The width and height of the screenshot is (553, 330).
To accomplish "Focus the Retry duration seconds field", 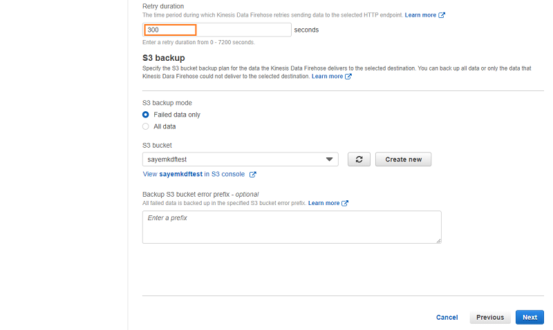I will pyautogui.click(x=217, y=30).
